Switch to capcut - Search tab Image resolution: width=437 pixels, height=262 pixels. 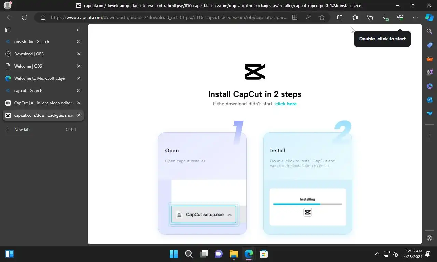pyautogui.click(x=43, y=91)
